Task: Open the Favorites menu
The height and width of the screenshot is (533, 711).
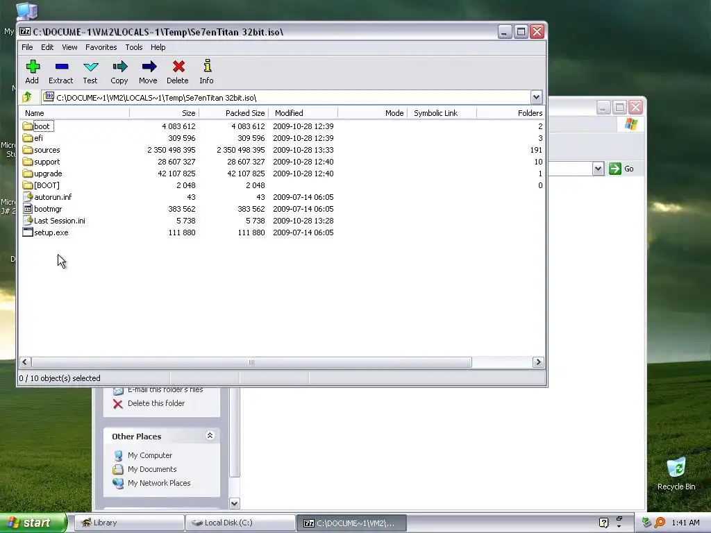Action: [x=101, y=47]
